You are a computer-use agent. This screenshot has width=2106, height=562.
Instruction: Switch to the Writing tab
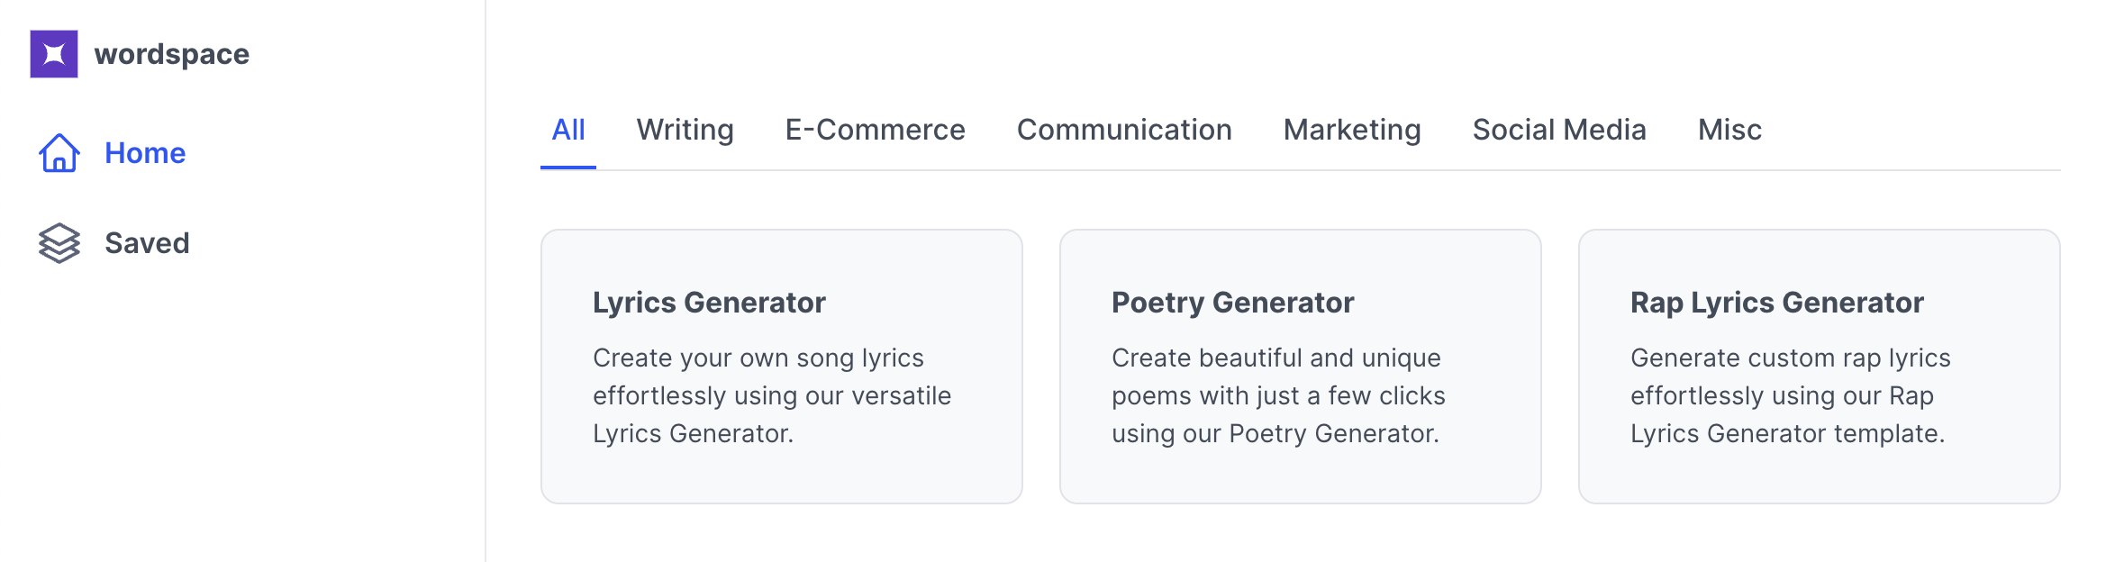click(x=685, y=130)
